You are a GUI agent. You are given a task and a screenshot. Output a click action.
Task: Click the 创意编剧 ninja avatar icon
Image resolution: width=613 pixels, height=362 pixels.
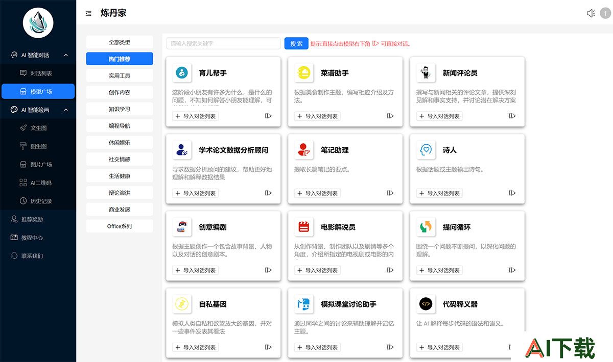point(182,227)
